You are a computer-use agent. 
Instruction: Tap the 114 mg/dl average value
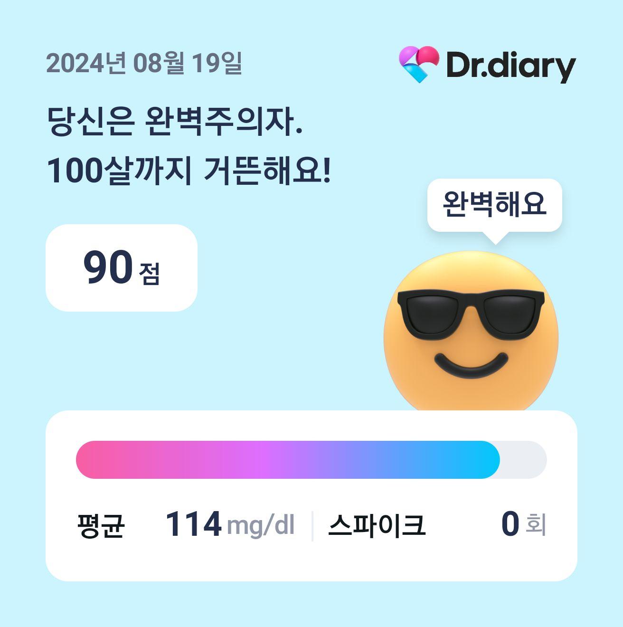click(x=230, y=525)
